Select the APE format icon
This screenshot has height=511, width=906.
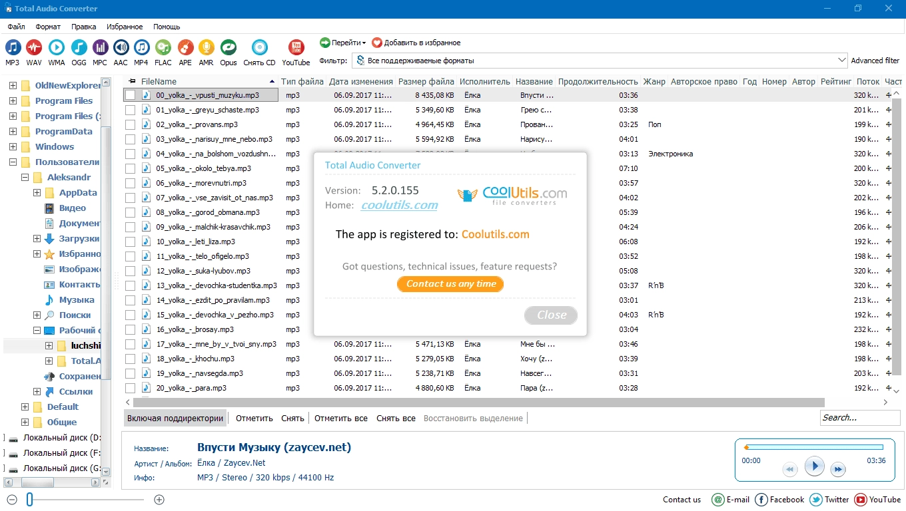click(185, 47)
